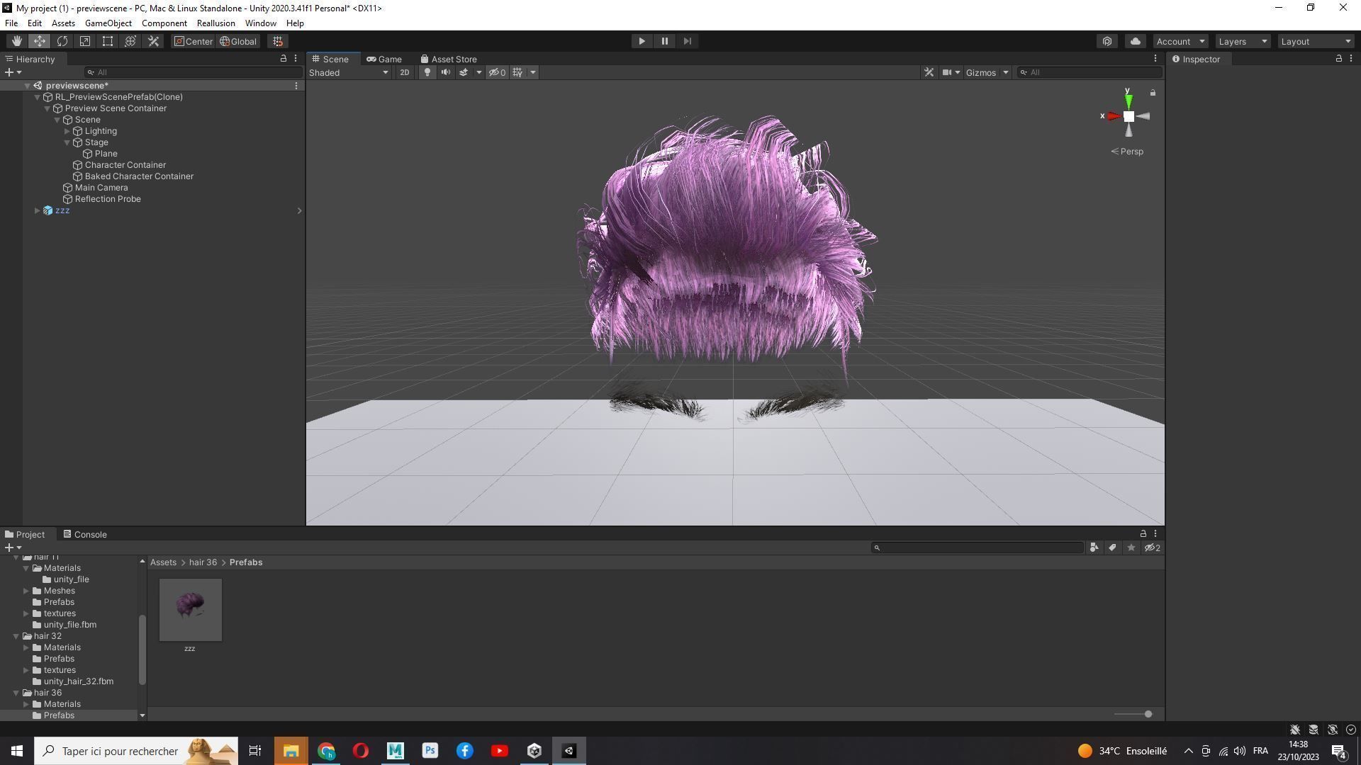Open the Shaded draw mode dropdown
The height and width of the screenshot is (765, 1361).
tap(349, 72)
